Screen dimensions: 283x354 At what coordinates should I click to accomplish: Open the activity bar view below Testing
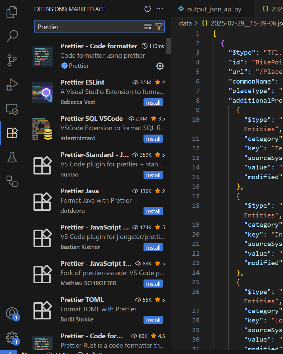coord(12,181)
